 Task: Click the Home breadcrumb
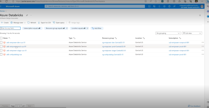click(2, 11)
